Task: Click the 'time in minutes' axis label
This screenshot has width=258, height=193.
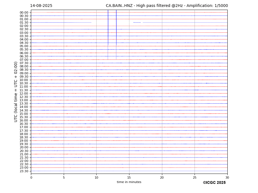Action: pyautogui.click(x=129, y=182)
